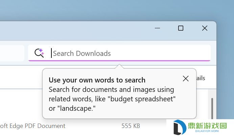Focus the Search Downloads text field
This screenshot has height=136, width=234.
(119, 53)
